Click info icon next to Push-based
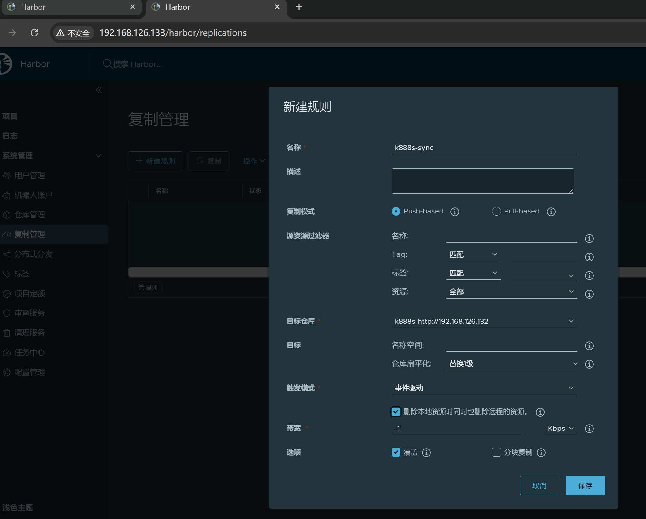 click(x=454, y=212)
